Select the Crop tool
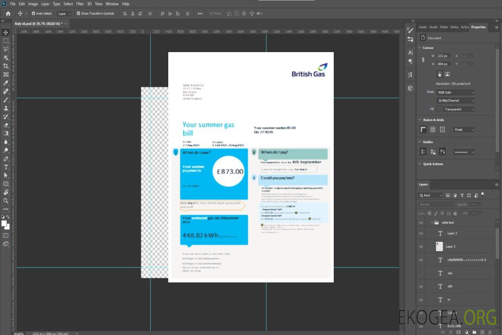502x335 pixels. coord(6,66)
